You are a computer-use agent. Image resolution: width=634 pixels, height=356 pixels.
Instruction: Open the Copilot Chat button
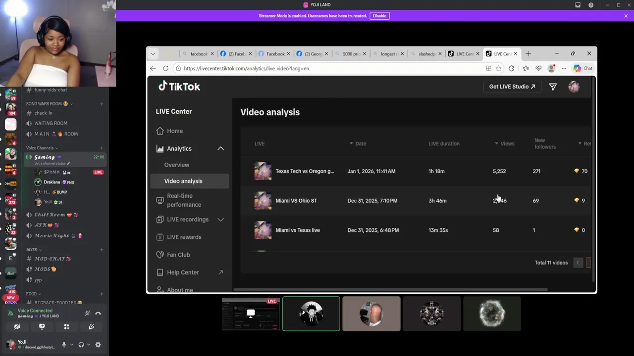(583, 68)
